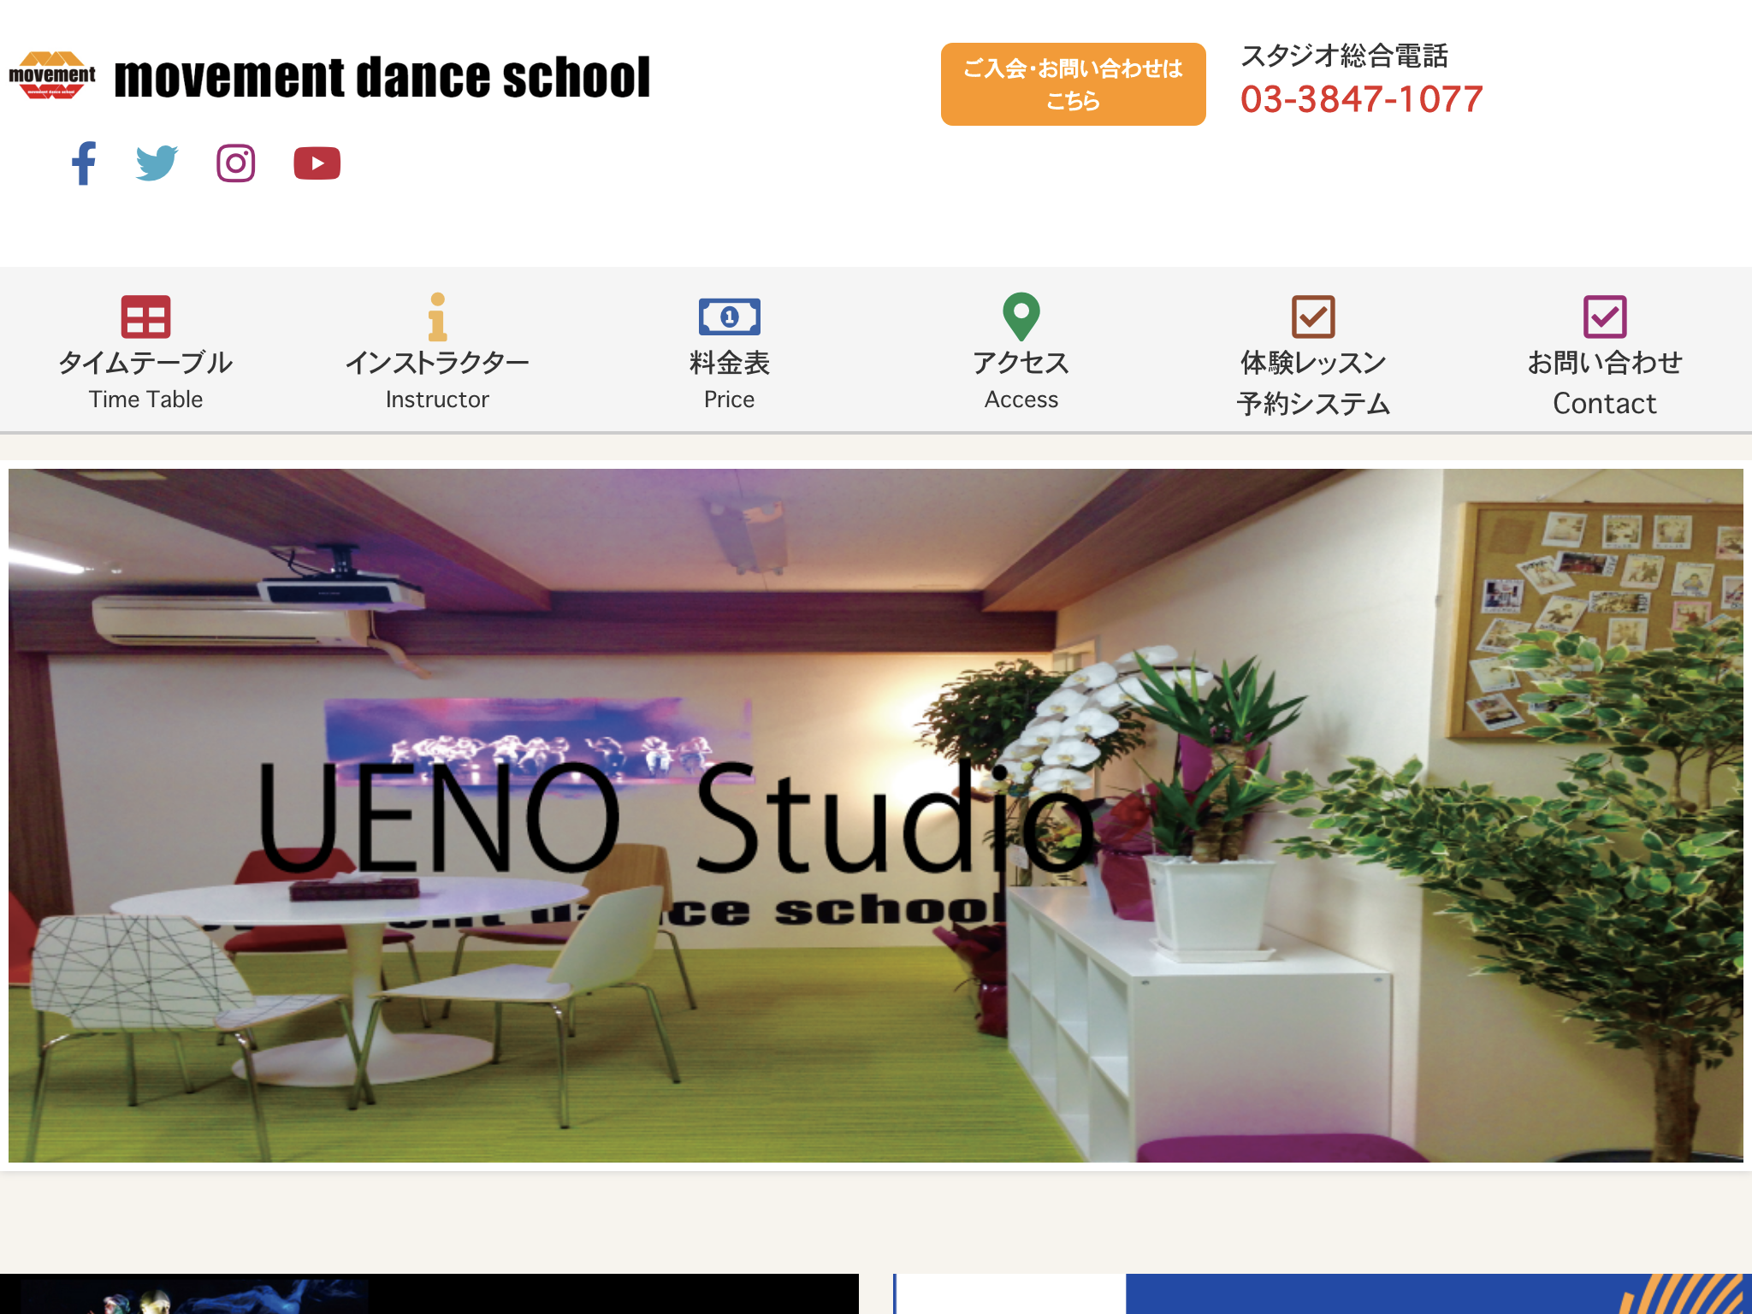Click the Contact checkmark icon

pos(1606,317)
